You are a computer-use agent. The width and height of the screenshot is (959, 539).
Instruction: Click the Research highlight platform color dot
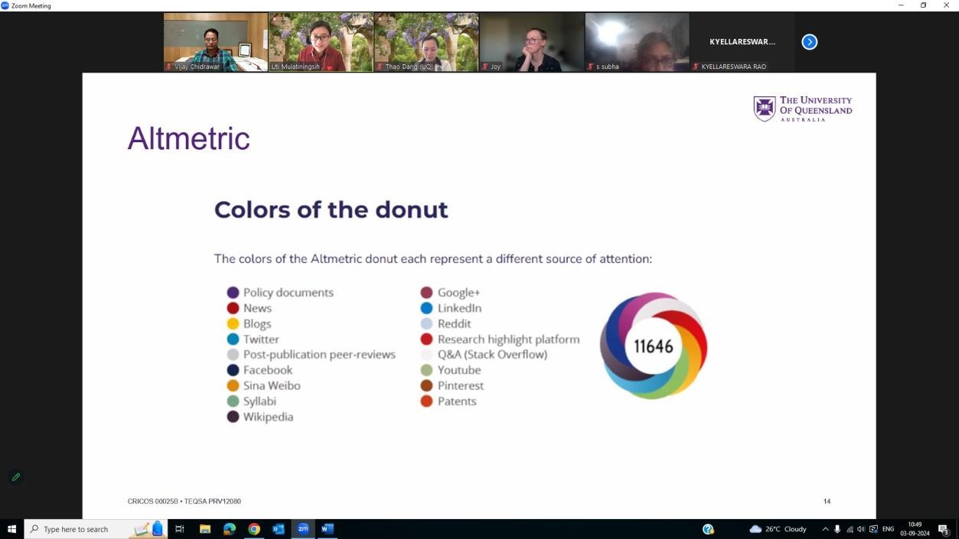coord(426,339)
